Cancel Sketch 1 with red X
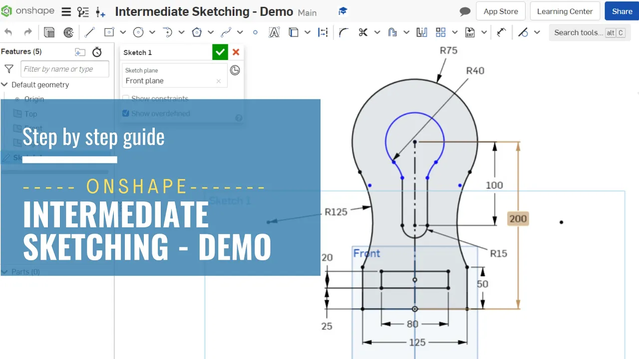639x359 pixels. click(236, 52)
